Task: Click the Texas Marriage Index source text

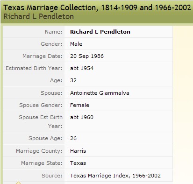Action: coord(115,176)
